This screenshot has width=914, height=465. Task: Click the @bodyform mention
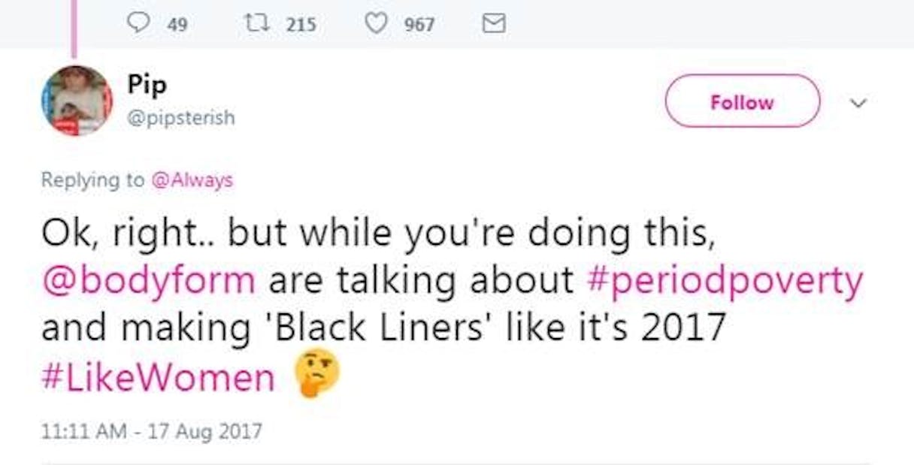click(x=148, y=280)
